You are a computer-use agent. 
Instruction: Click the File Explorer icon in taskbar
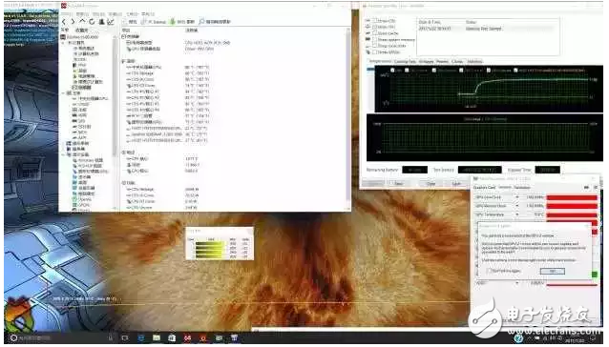click(x=157, y=338)
